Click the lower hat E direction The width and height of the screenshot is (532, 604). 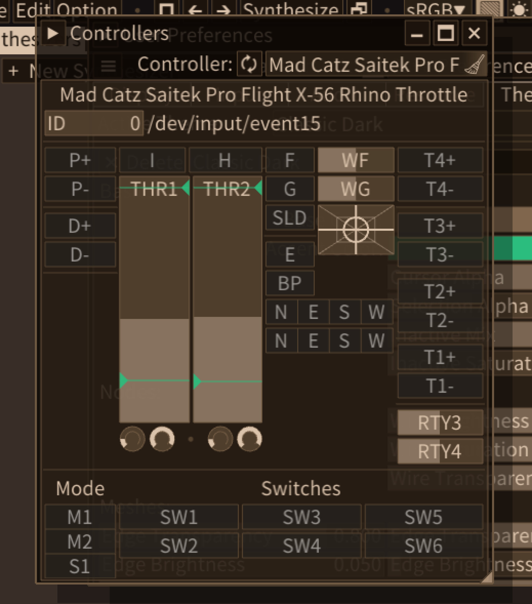coord(313,341)
